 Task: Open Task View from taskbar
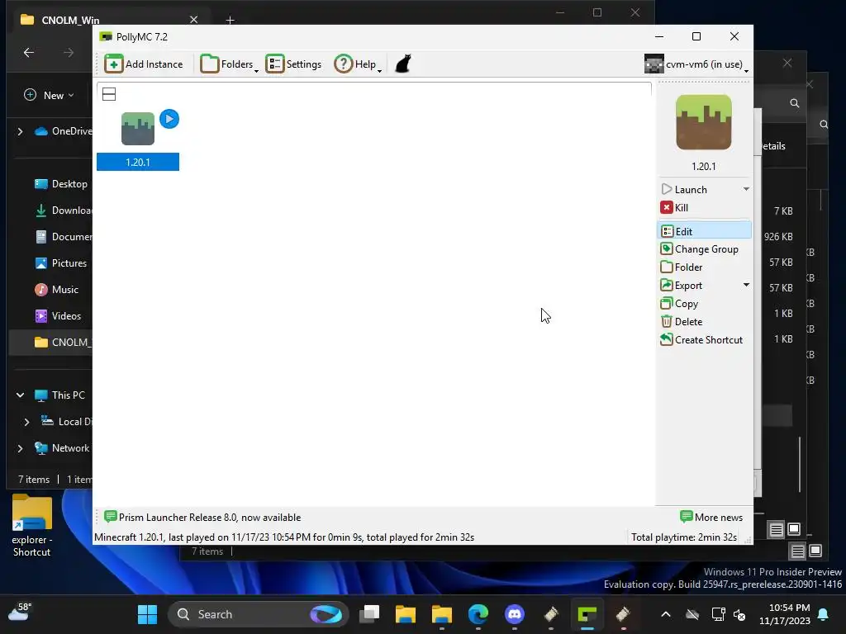coord(369,614)
